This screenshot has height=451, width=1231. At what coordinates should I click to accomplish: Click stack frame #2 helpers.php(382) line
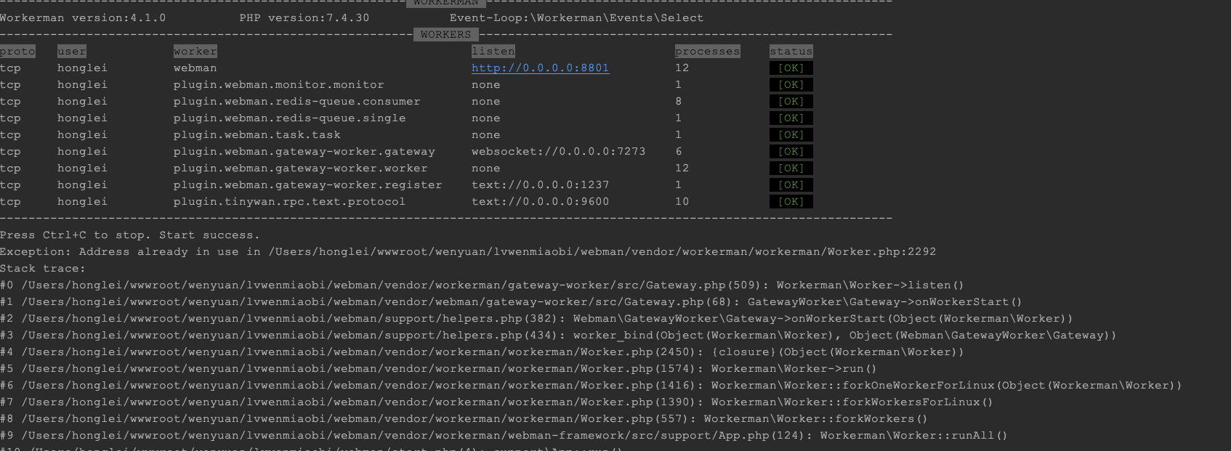536,319
